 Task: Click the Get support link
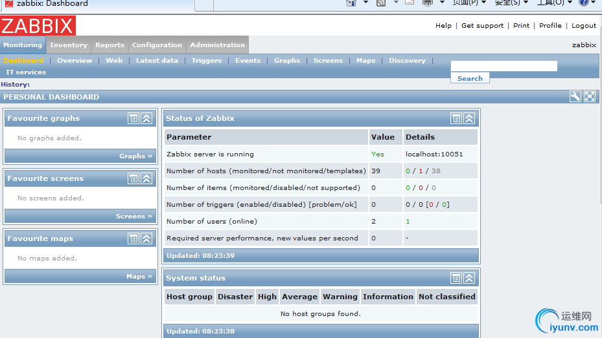click(482, 25)
